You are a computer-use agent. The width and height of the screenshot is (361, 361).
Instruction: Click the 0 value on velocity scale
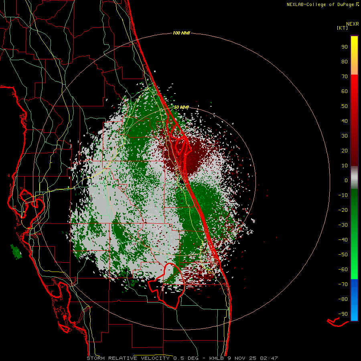346,180
